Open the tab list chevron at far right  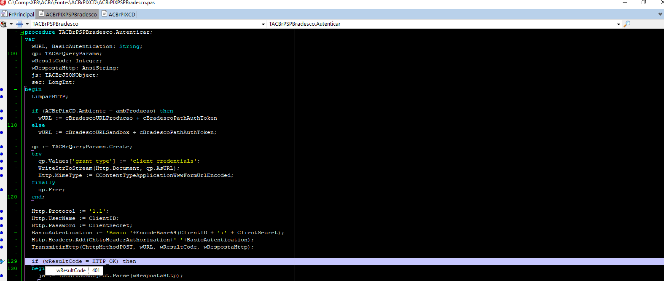pyautogui.click(x=660, y=14)
